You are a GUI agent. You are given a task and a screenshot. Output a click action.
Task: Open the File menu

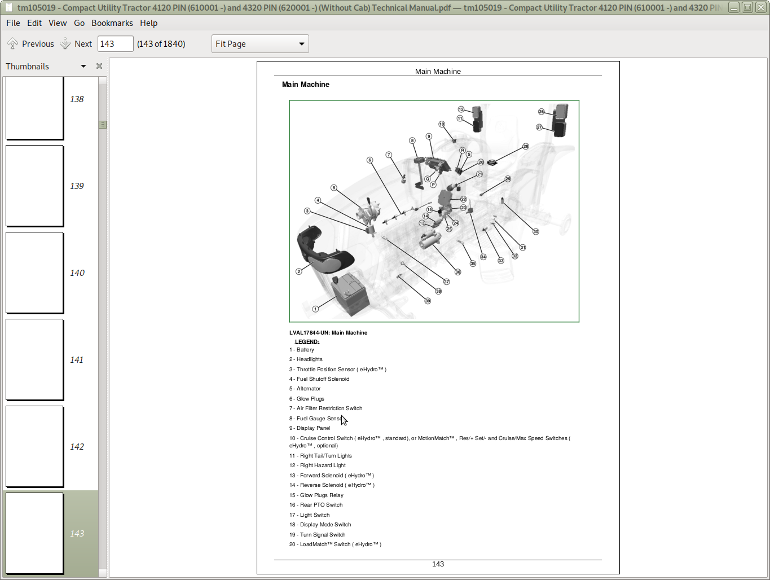coord(13,23)
